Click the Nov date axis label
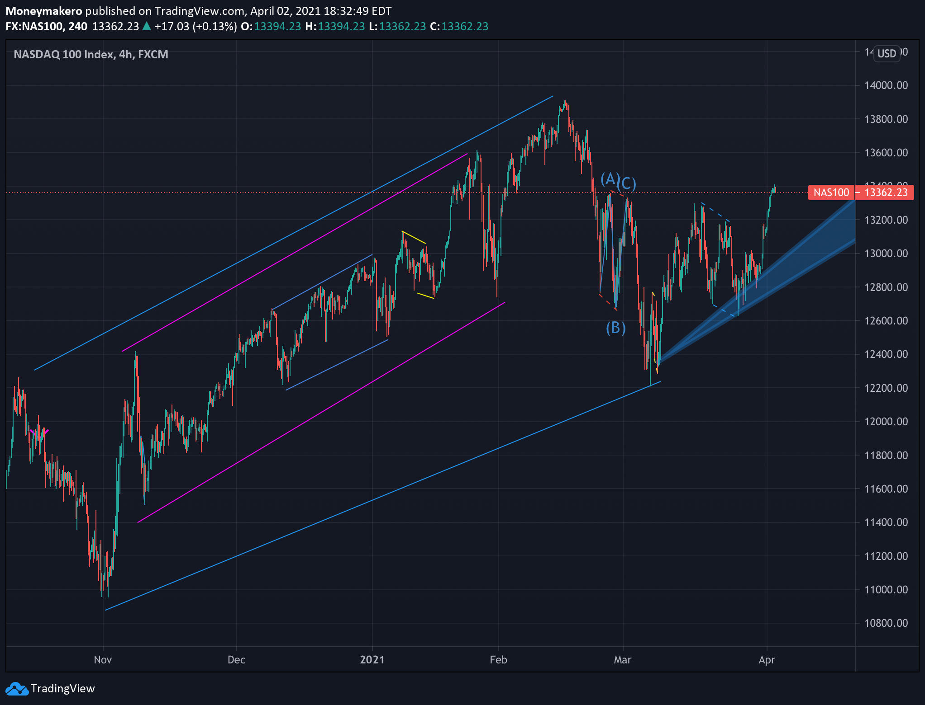 click(x=103, y=660)
